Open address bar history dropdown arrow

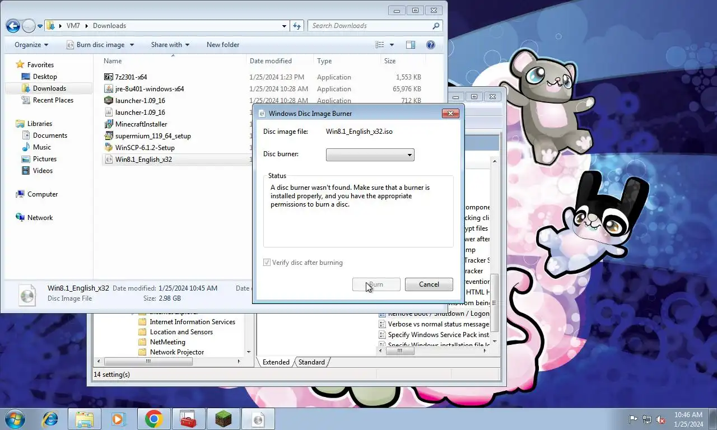pos(285,26)
